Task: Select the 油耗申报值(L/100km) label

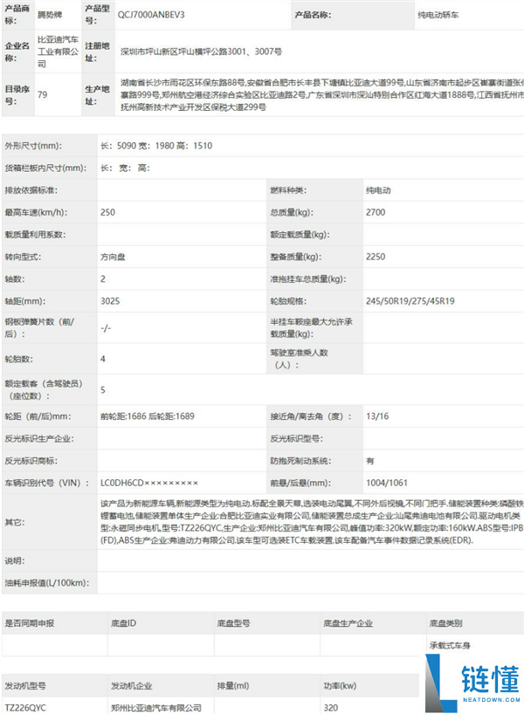Action: coord(47,582)
